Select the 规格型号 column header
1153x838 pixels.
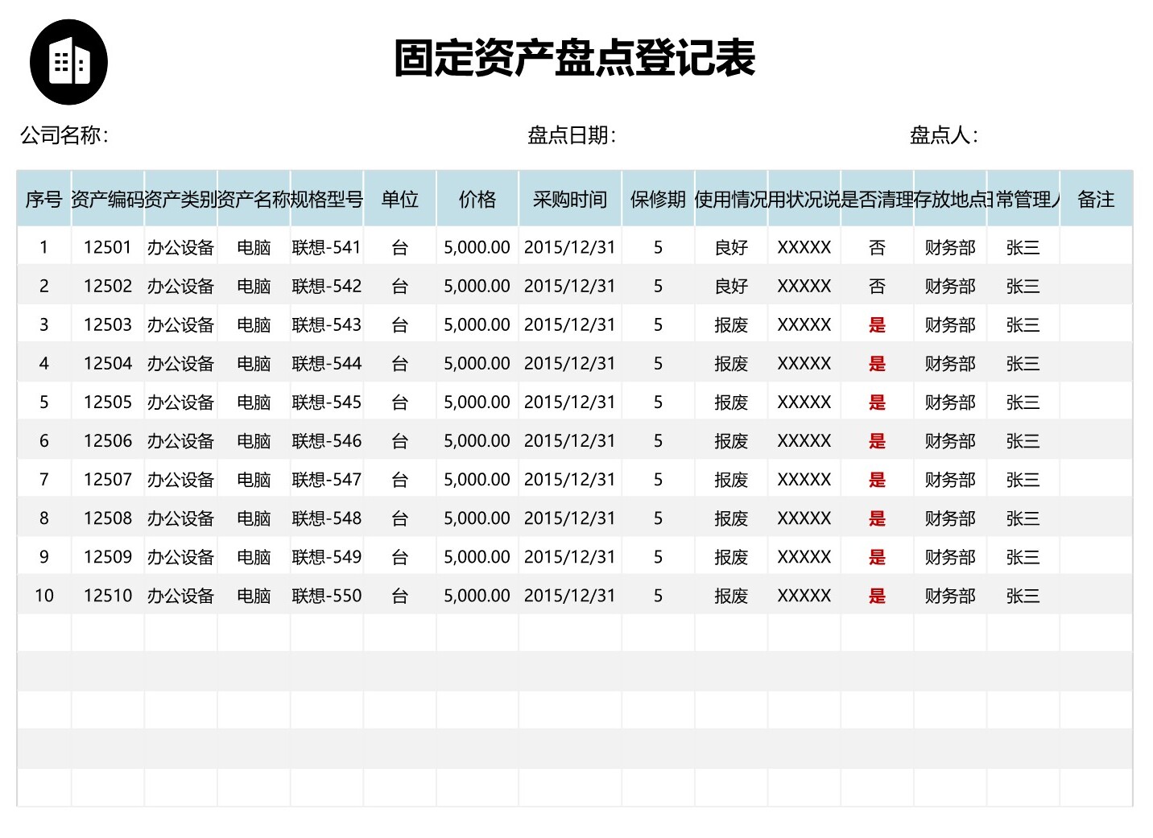coord(327,199)
